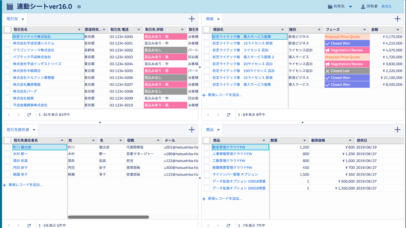Click 新規レコードを追加 in the 商談 panel
The width and height of the screenshot is (406, 228).
(225, 95)
